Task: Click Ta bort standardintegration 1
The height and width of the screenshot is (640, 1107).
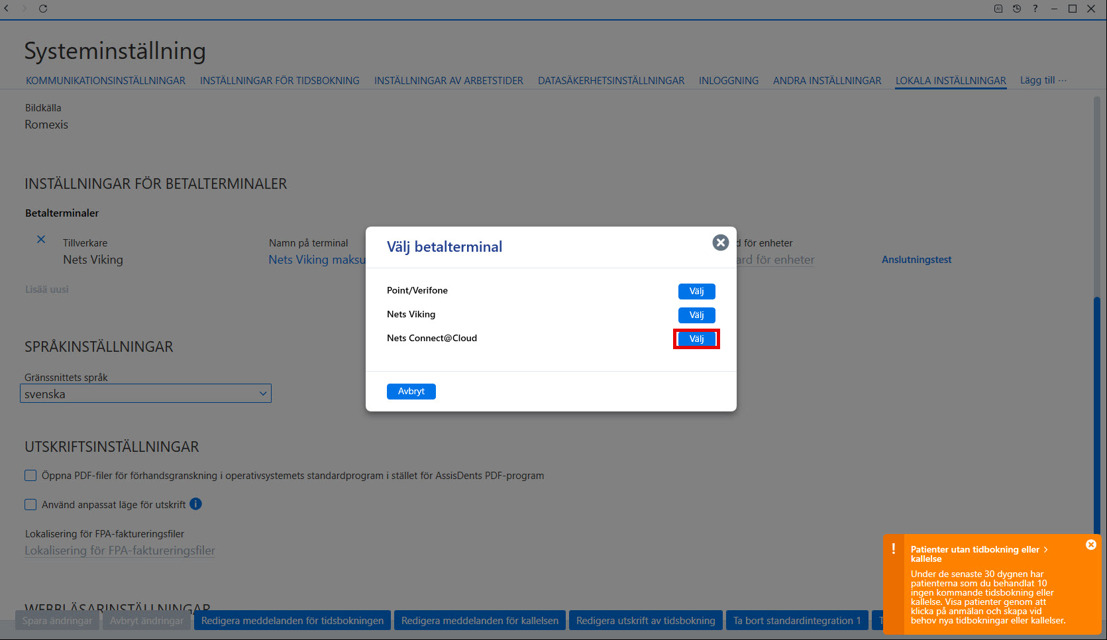Action: (x=797, y=621)
